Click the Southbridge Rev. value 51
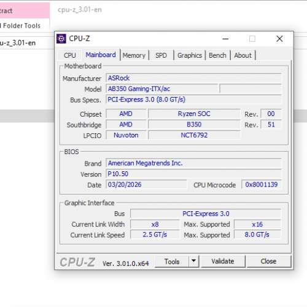Screen dimensions: 307x307 click(271, 125)
